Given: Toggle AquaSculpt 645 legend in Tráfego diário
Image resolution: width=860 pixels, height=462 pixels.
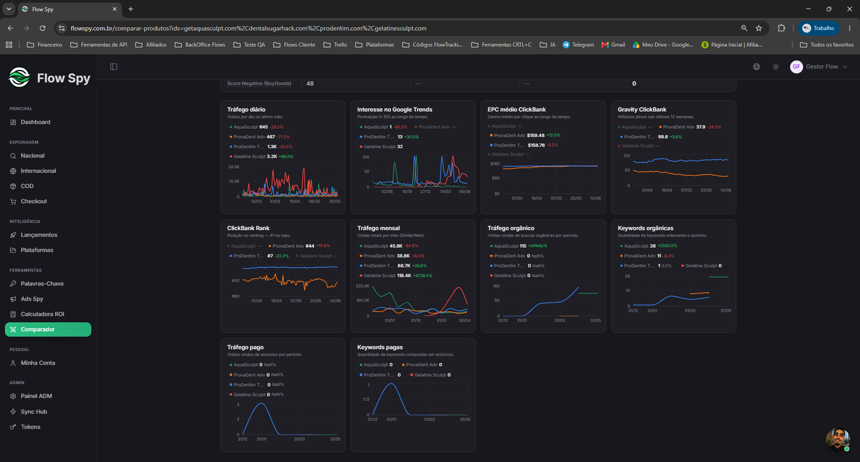Looking at the screenshot, I should point(256,127).
